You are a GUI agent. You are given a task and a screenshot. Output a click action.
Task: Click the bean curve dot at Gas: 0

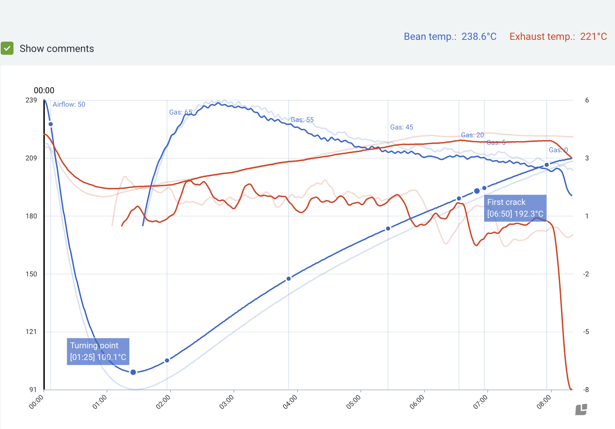[x=547, y=165]
